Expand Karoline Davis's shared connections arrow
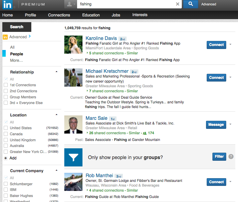Screen dimensions: 238x202 (87, 53)
